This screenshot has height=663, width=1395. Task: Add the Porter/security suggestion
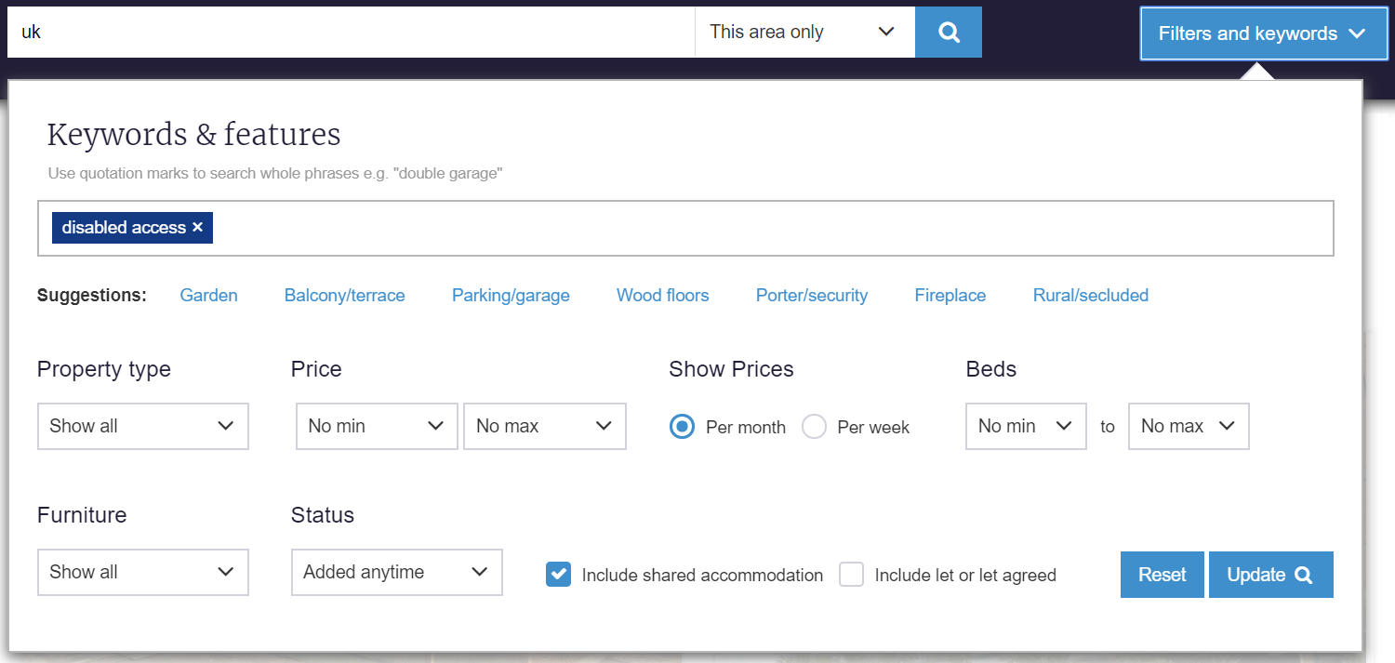(x=811, y=296)
